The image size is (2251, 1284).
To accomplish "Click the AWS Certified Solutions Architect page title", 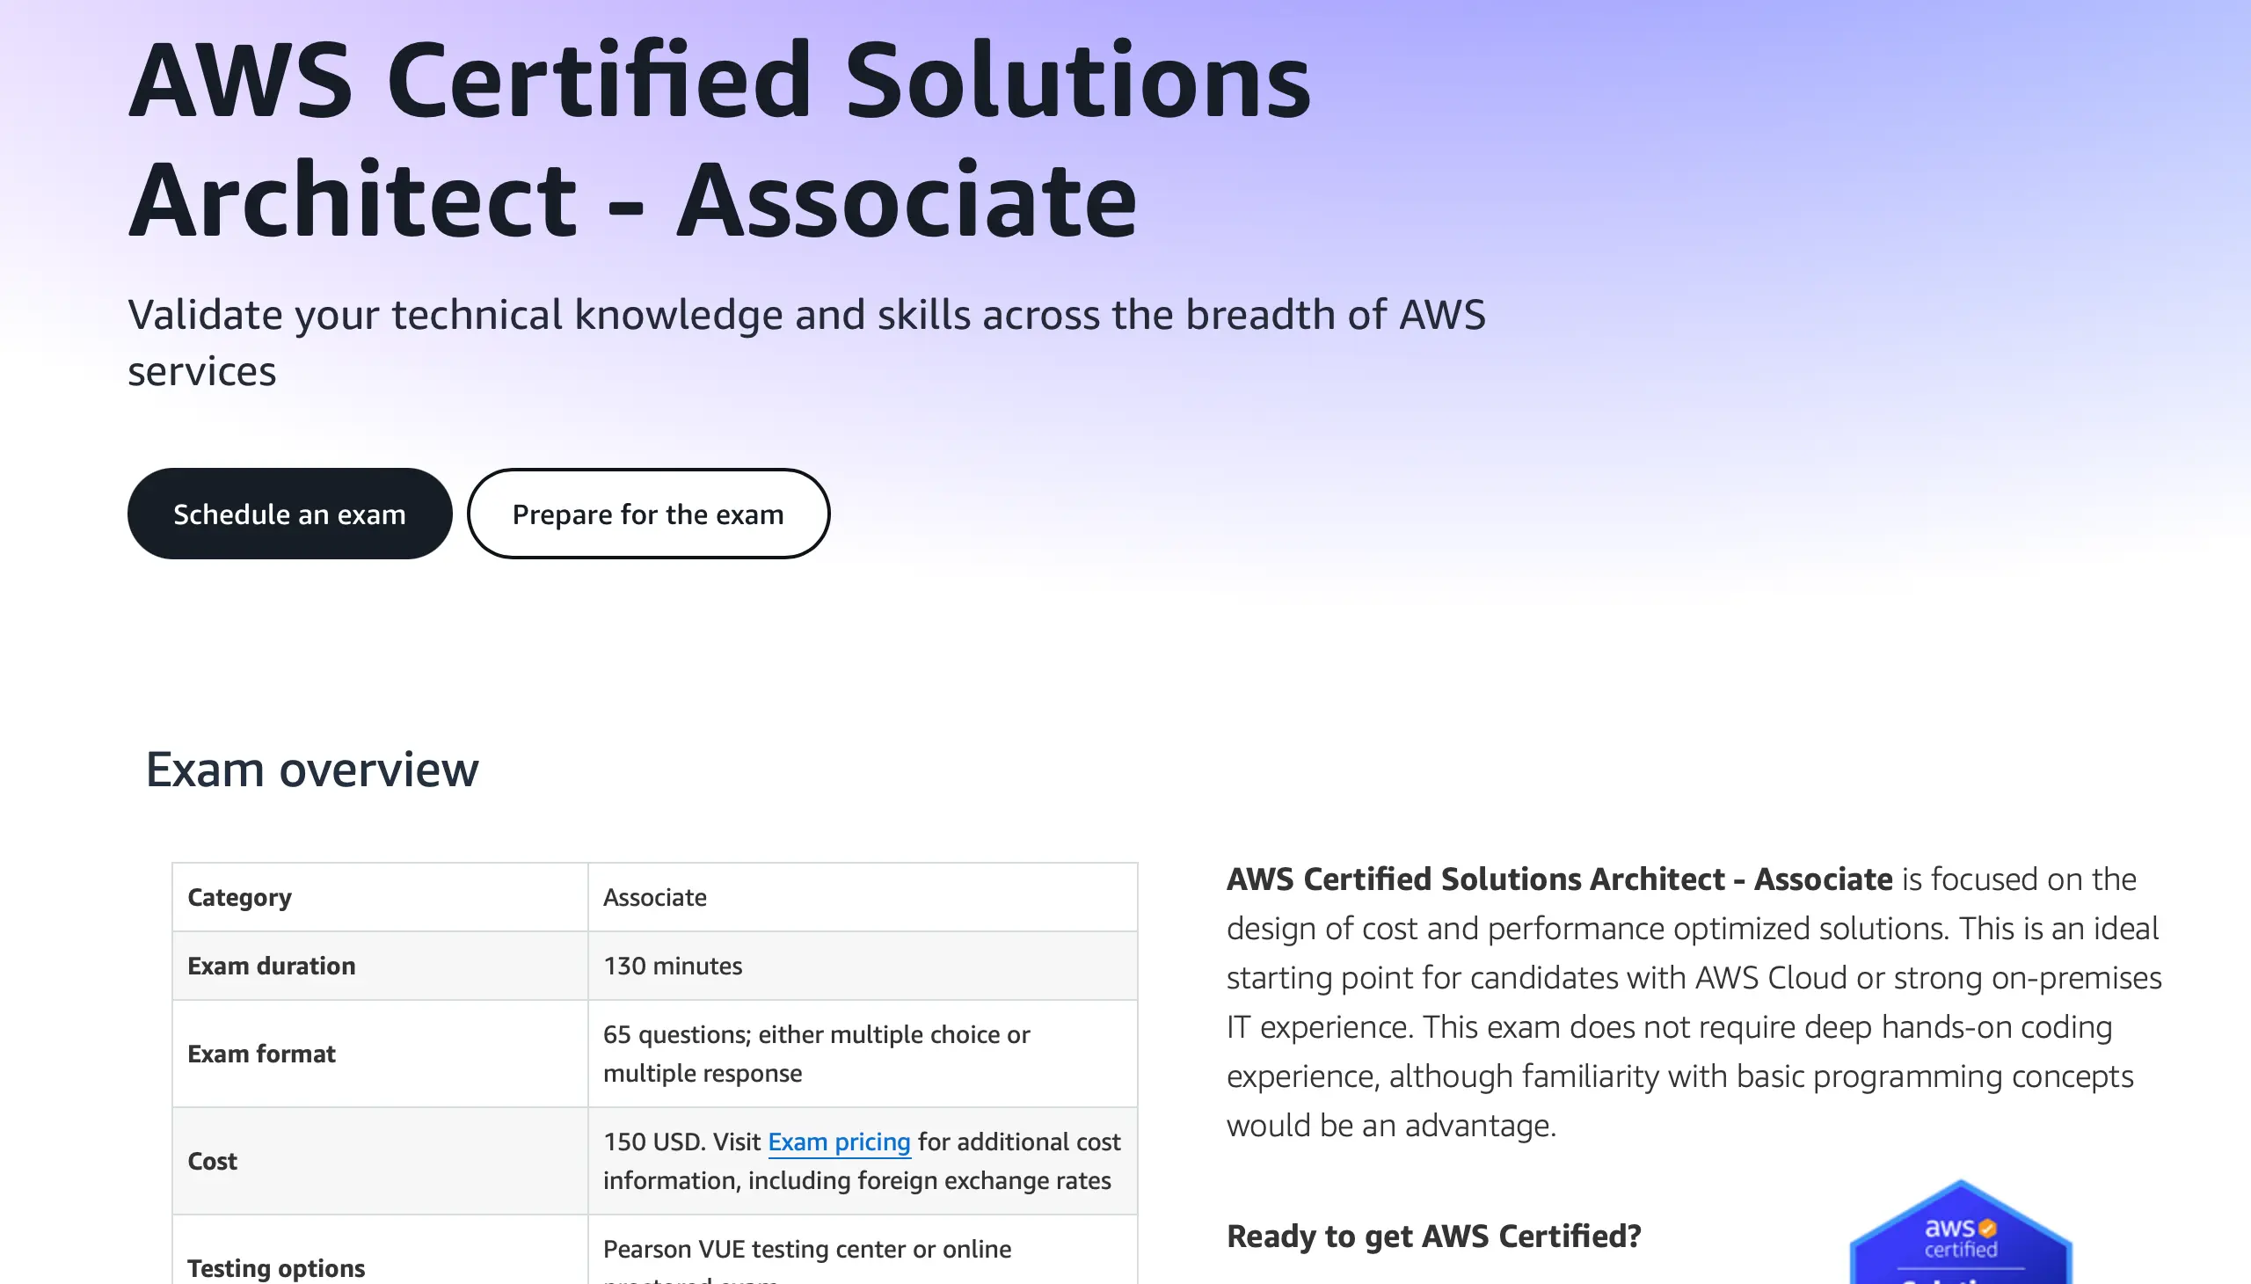I will coord(719,139).
